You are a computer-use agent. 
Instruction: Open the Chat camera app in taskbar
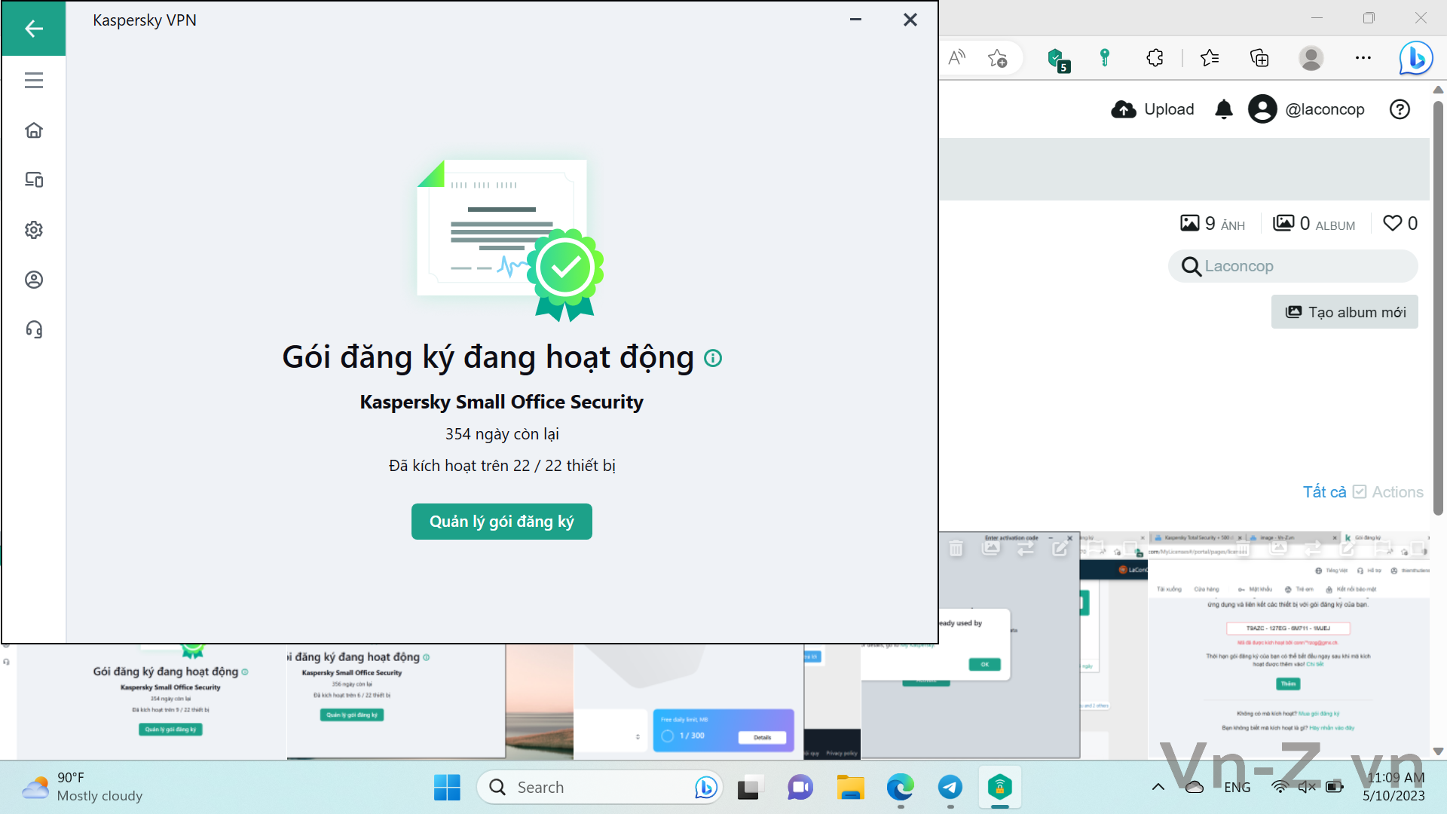click(x=800, y=788)
